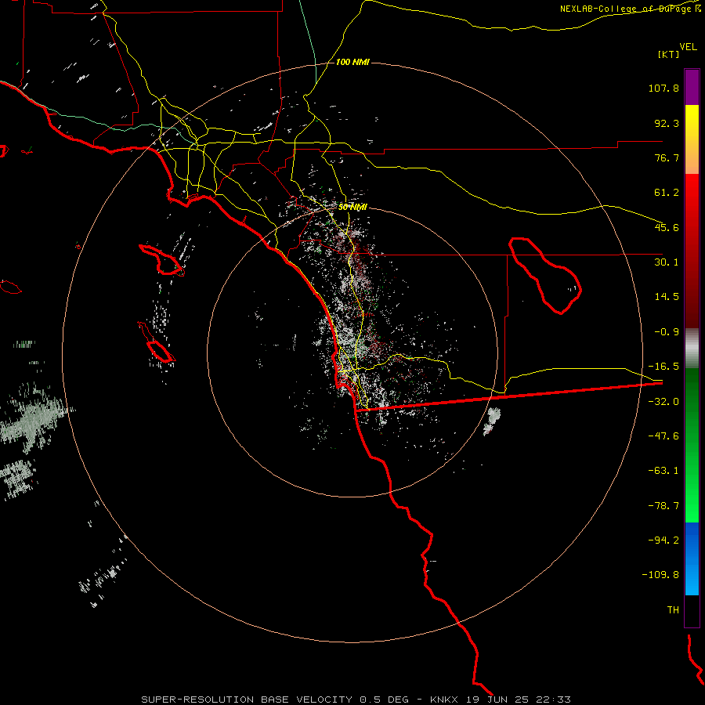Select the black TH segment of scale

click(692, 611)
